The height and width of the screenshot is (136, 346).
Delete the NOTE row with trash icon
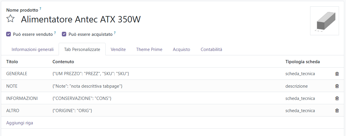(337, 86)
